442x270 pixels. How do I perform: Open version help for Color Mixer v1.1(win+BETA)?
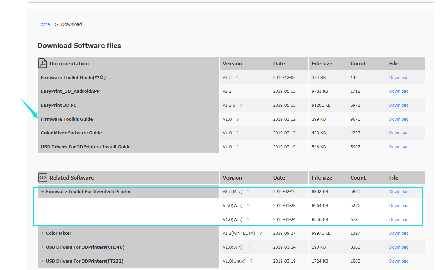coord(261,233)
